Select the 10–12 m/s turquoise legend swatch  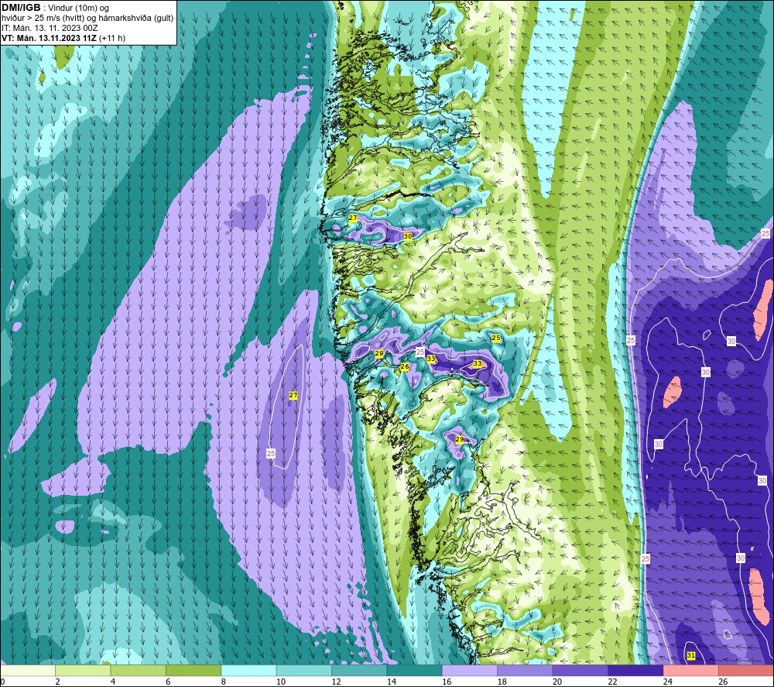click(304, 670)
